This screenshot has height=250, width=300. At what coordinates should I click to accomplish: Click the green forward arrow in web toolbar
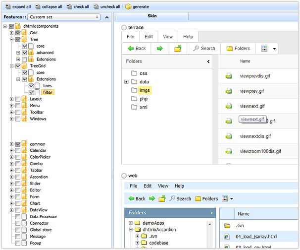(x=152, y=198)
